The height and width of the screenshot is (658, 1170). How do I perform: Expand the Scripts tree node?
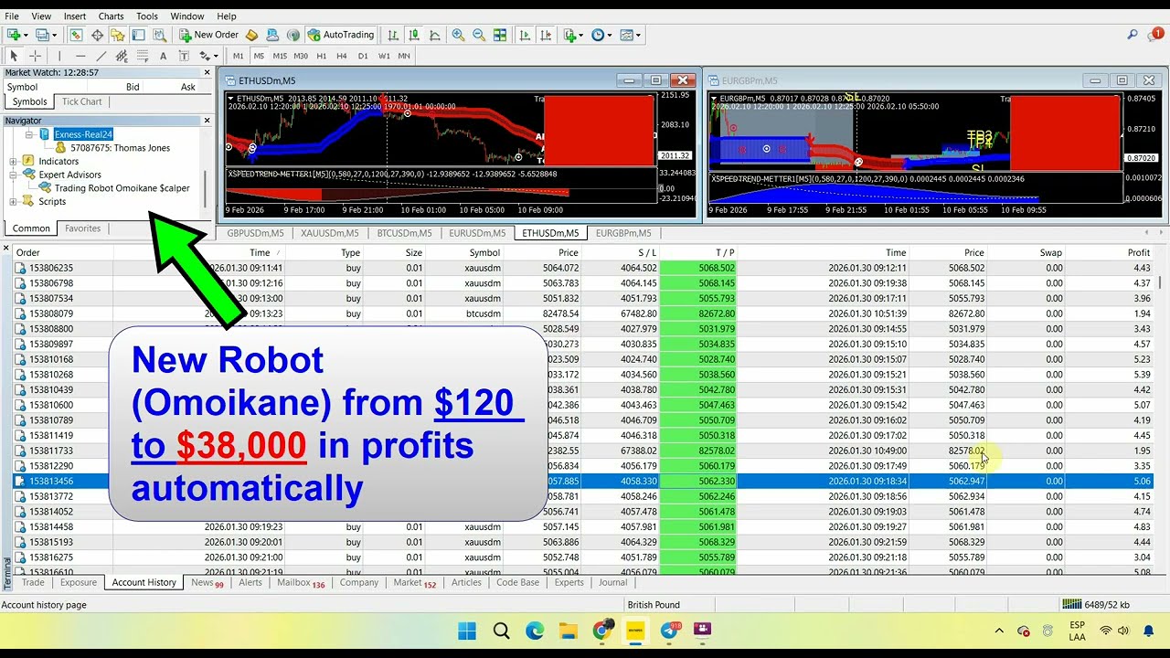point(14,202)
